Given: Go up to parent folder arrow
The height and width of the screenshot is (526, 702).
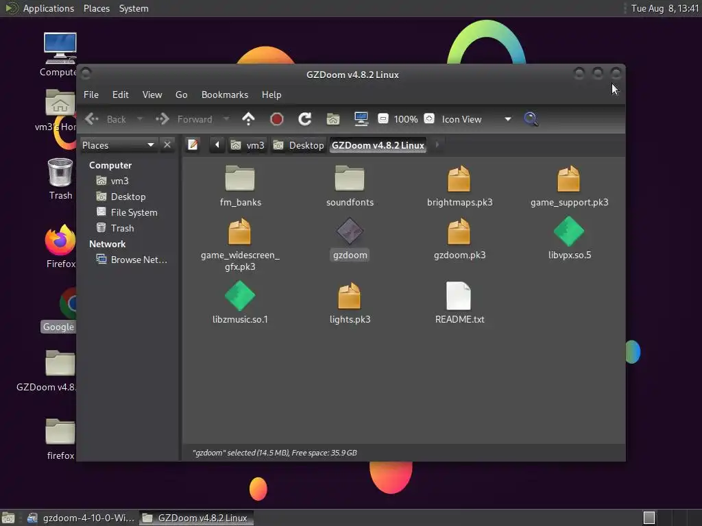Looking at the screenshot, I should pyautogui.click(x=248, y=119).
